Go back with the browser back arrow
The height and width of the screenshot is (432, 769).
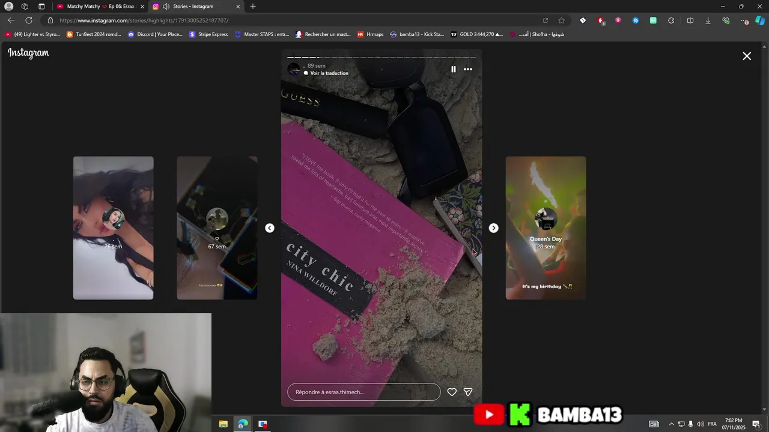point(11,20)
